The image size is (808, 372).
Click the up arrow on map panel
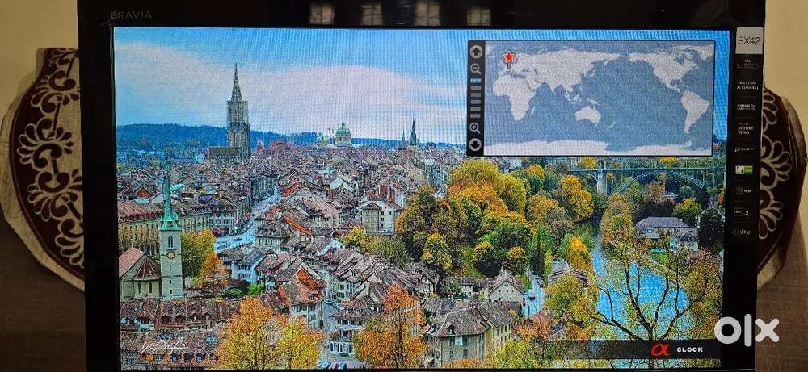click(476, 51)
